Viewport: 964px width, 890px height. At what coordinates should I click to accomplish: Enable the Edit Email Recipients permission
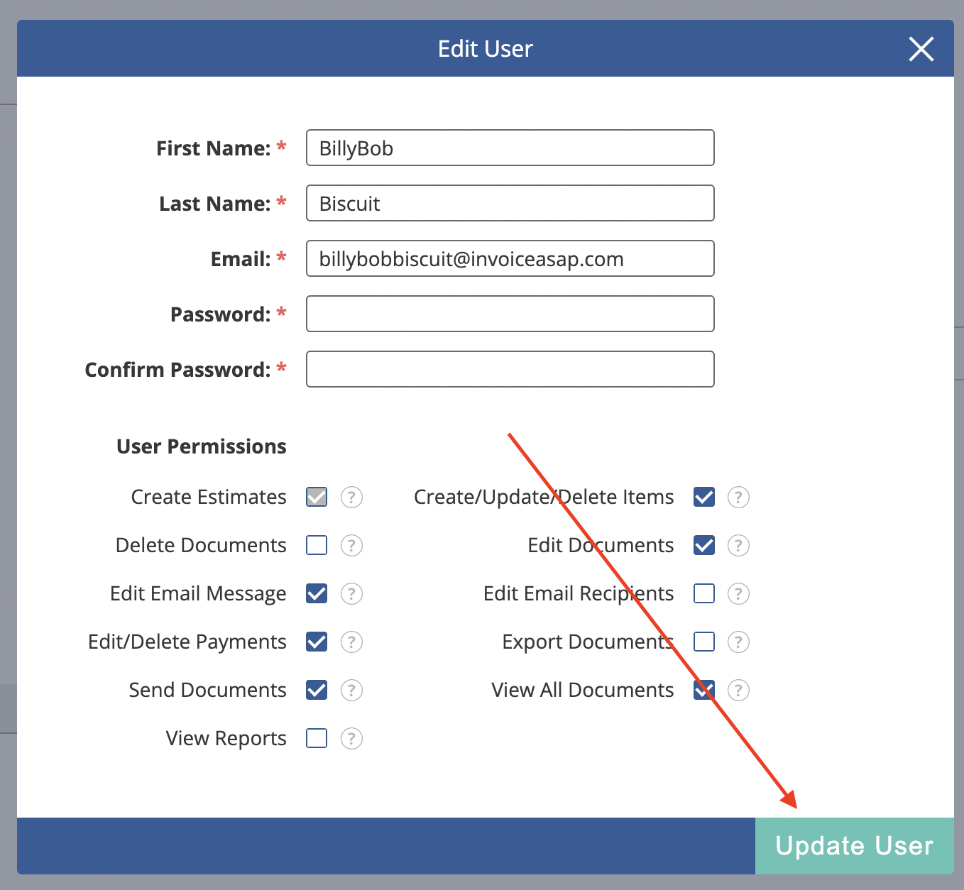coord(703,593)
